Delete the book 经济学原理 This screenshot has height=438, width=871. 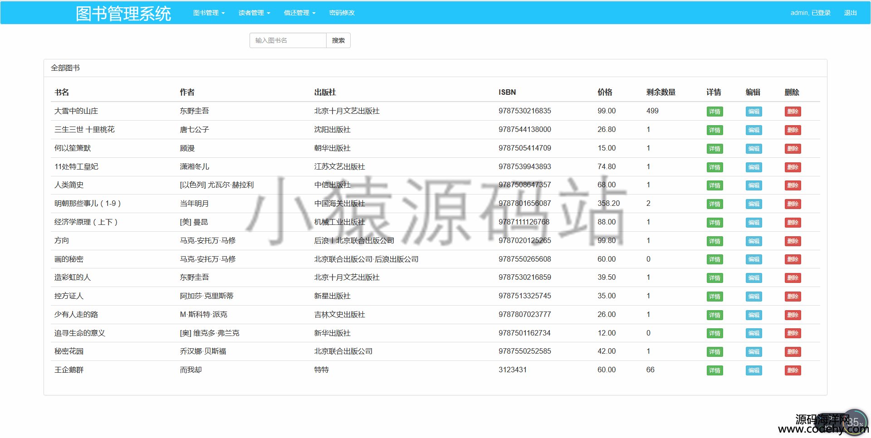pos(793,223)
